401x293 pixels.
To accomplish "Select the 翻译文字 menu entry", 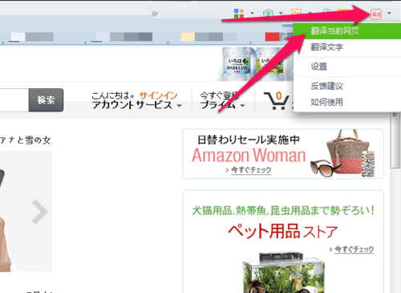I will point(347,47).
